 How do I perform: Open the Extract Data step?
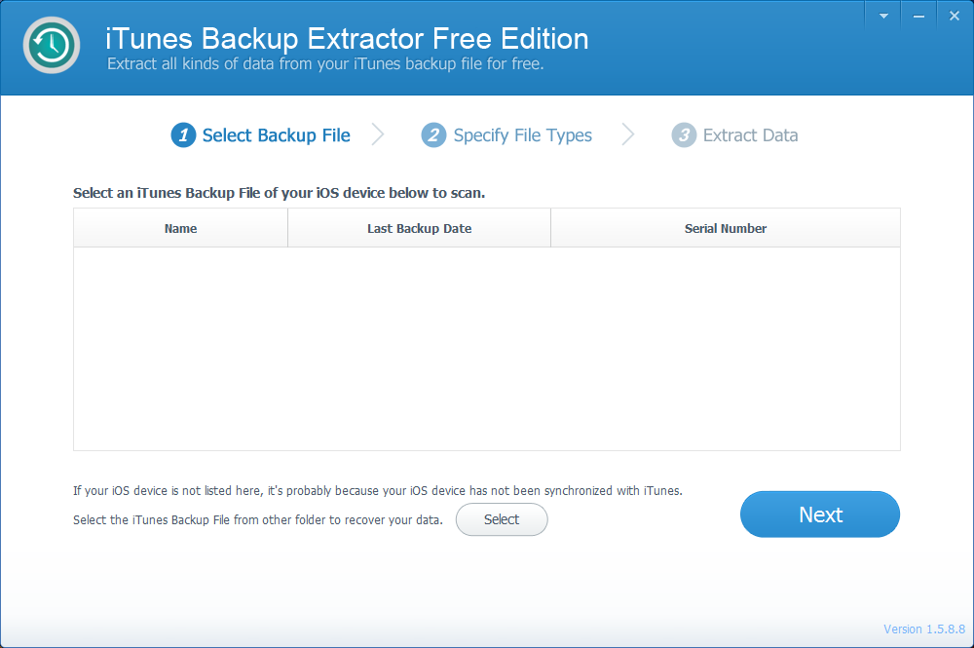click(750, 134)
